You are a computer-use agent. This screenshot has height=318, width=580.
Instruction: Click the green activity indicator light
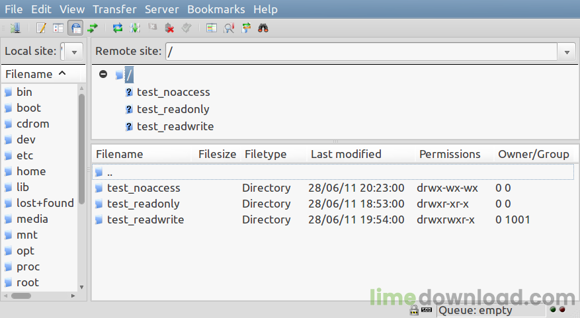[553, 310]
